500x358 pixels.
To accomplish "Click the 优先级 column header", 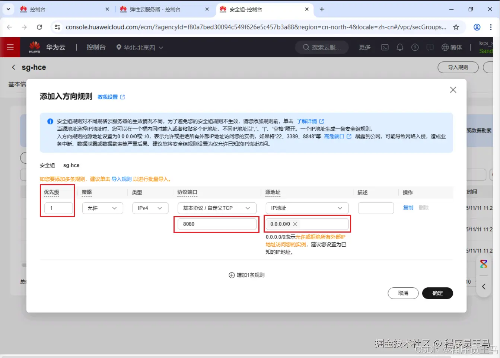I will click(51, 192).
